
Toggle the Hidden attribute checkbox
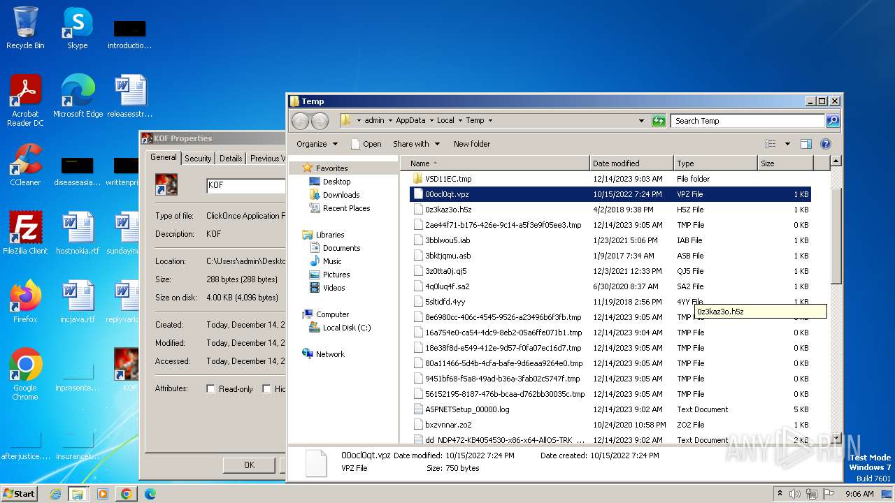tap(266, 389)
